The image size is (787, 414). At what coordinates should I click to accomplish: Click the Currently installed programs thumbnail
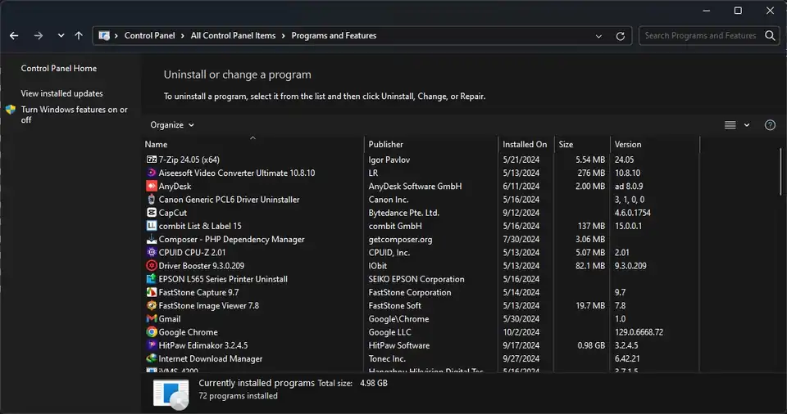tap(171, 394)
